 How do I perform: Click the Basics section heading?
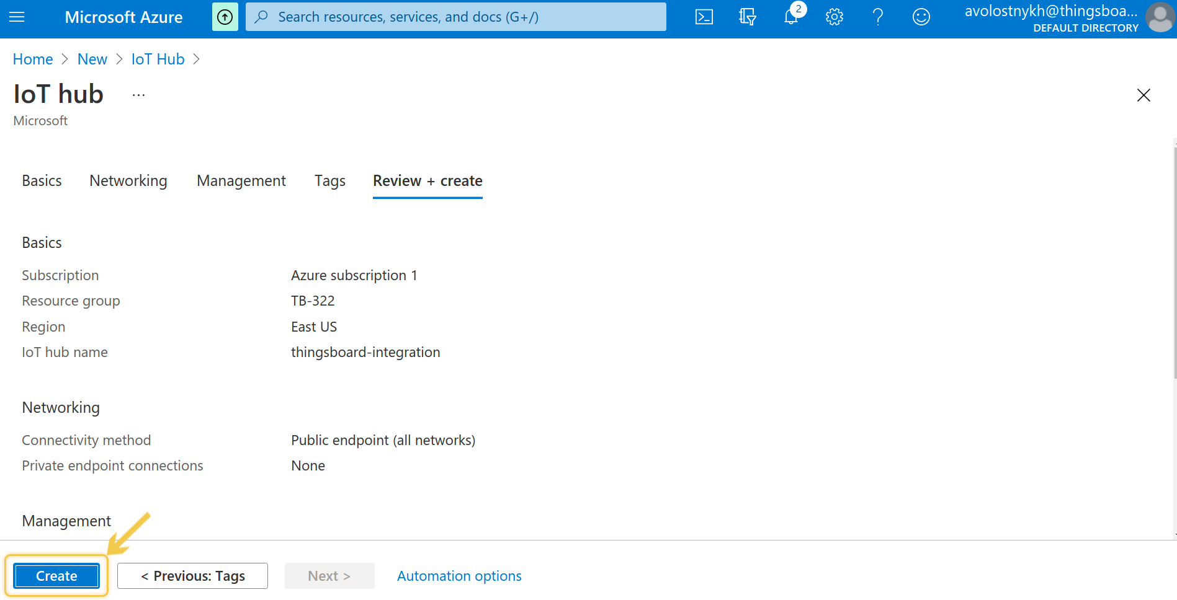pyautogui.click(x=42, y=242)
